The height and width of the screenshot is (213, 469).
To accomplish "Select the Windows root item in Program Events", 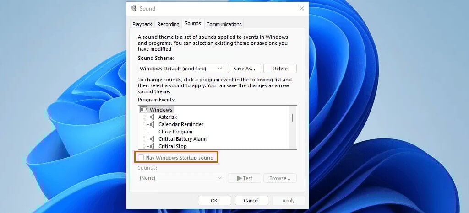I will pos(161,110).
